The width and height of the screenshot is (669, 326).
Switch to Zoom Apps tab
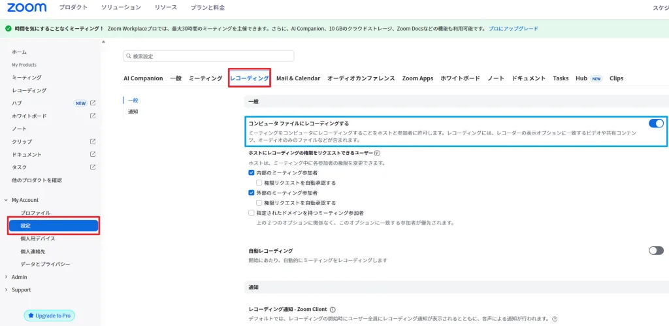click(417, 78)
